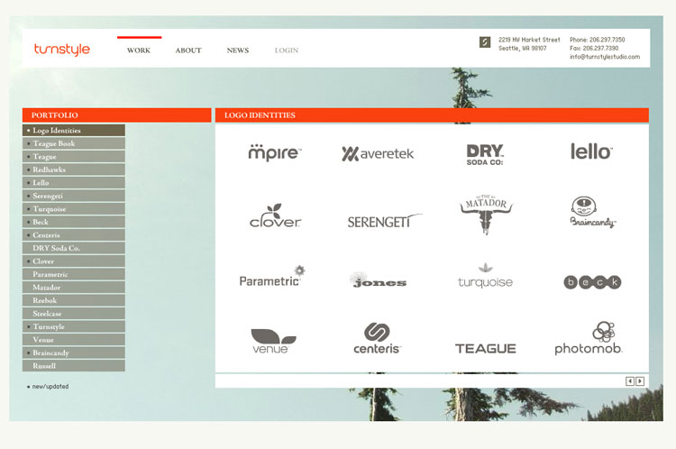This screenshot has width=676, height=449.
Task: Select Russell in portfolio list
Action: [x=74, y=366]
